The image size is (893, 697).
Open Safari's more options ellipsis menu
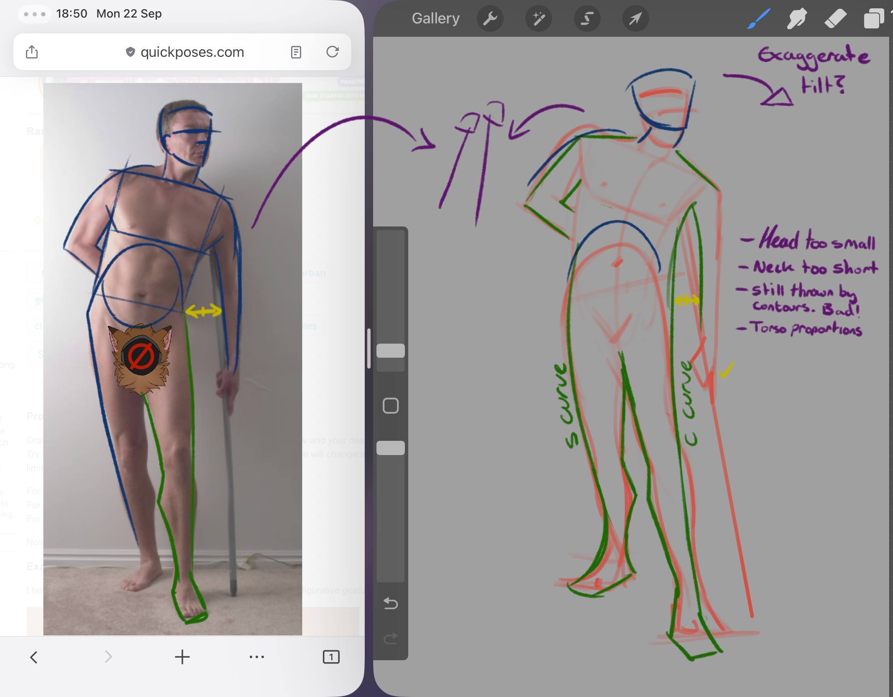tap(256, 657)
